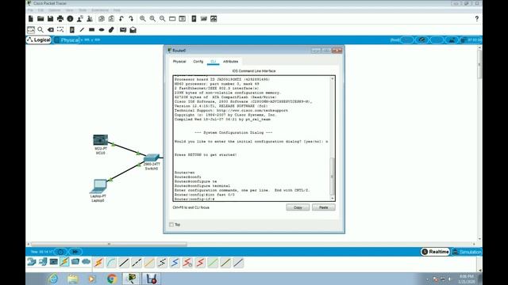
Task: Pick the red serial DCE cable with clock
Action: click(187, 263)
